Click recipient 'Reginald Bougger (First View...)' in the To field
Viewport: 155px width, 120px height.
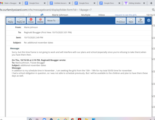pos(48,32)
